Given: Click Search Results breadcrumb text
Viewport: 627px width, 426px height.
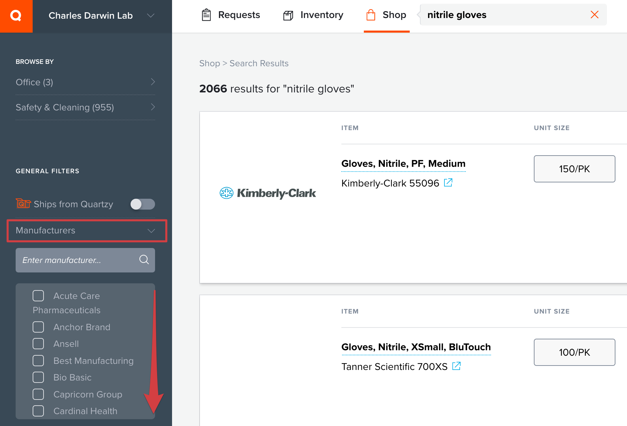Looking at the screenshot, I should point(259,64).
